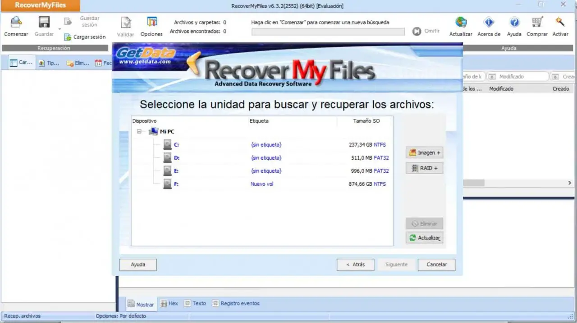577x323 pixels.
Task: Click '{sin etiqueta}' label of drive E:
Action: pyautogui.click(x=266, y=170)
